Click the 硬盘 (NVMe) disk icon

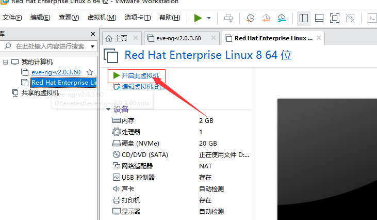point(117,143)
